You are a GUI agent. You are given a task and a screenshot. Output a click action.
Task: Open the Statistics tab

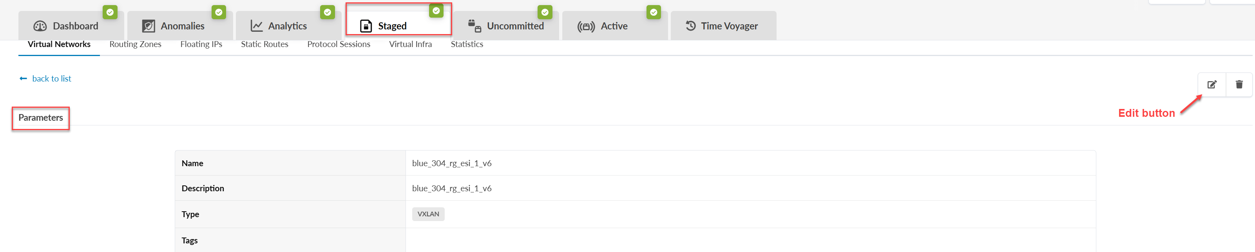tap(467, 44)
